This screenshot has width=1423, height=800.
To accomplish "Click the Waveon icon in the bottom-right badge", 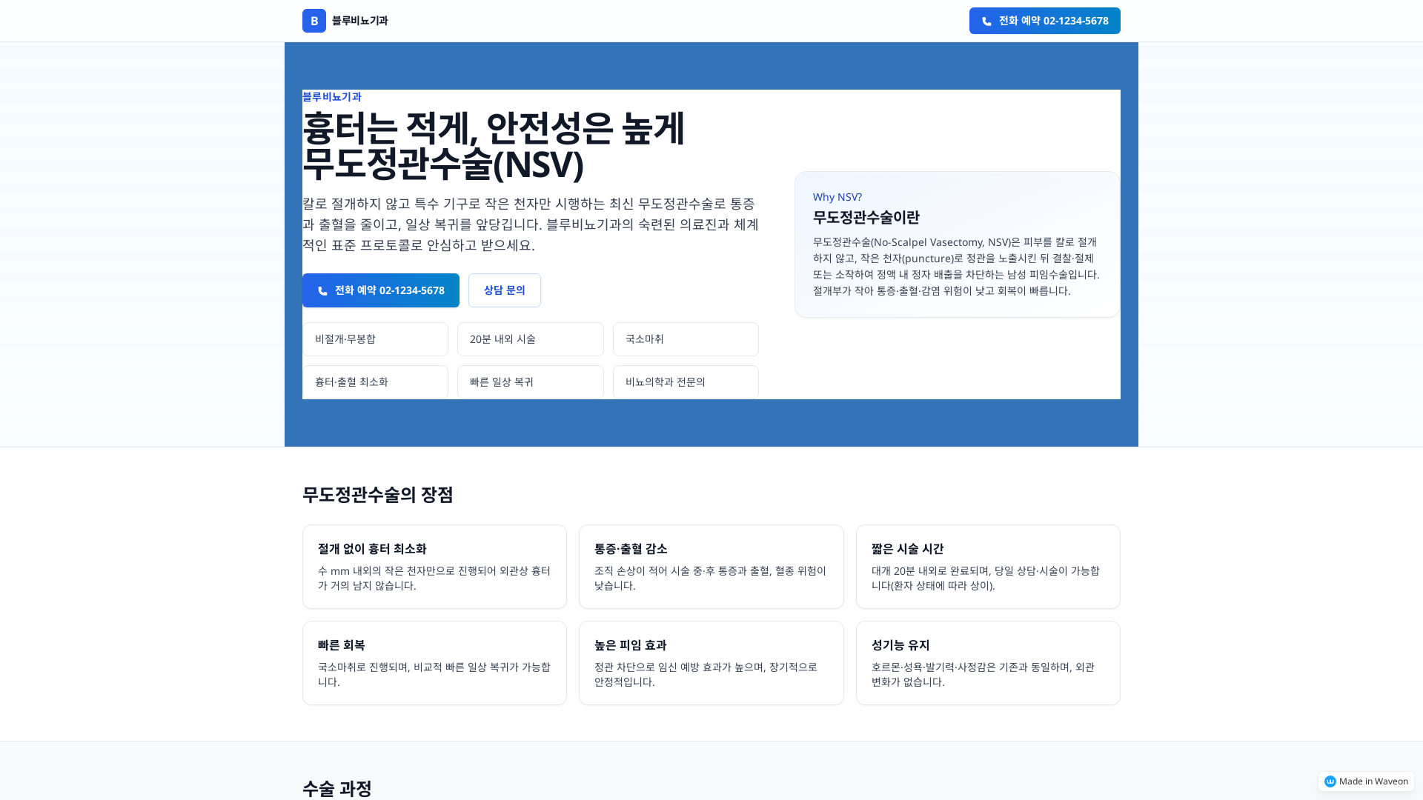I will [1330, 781].
